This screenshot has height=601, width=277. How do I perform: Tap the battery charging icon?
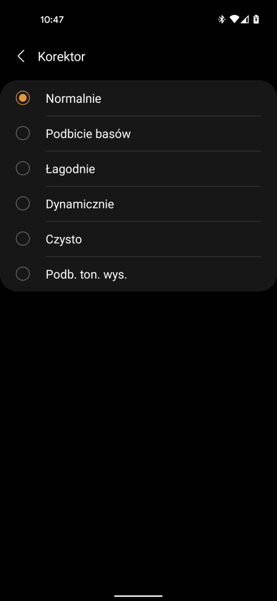[x=256, y=19]
